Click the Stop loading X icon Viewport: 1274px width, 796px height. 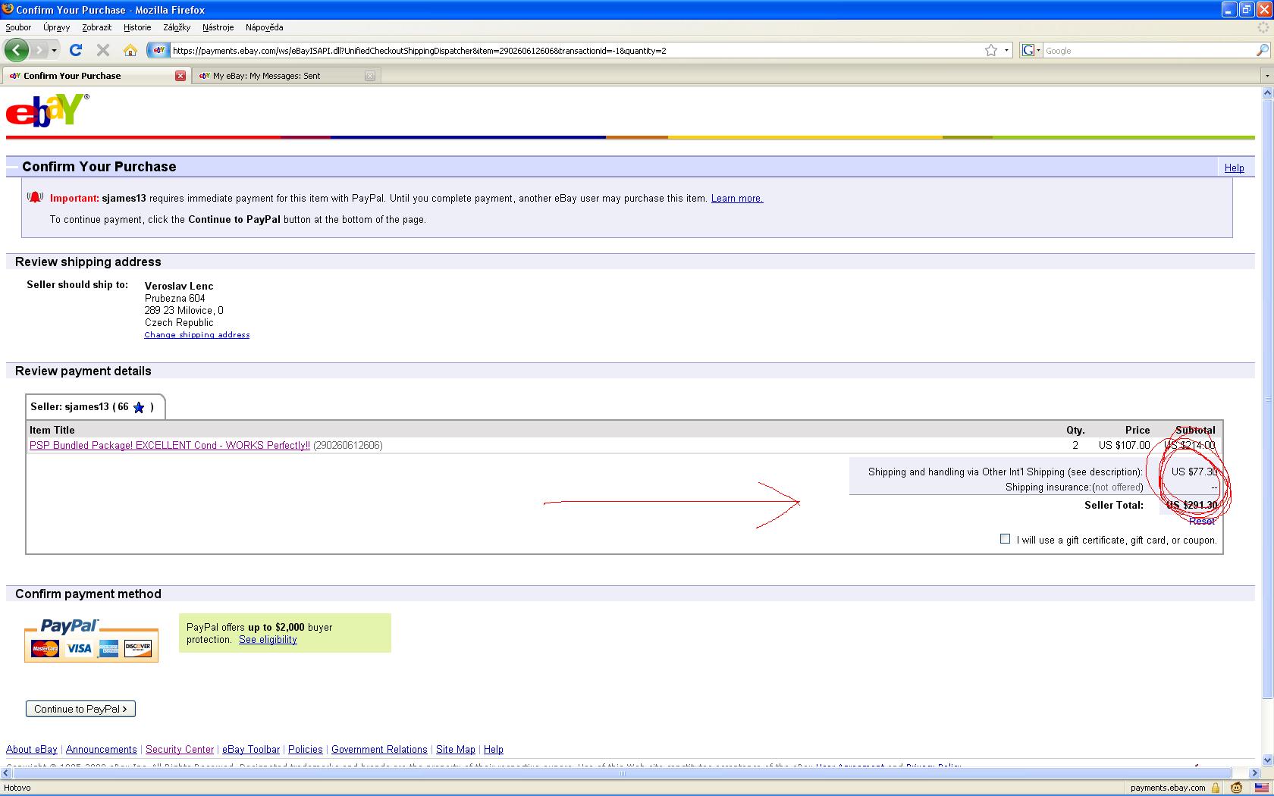(103, 50)
